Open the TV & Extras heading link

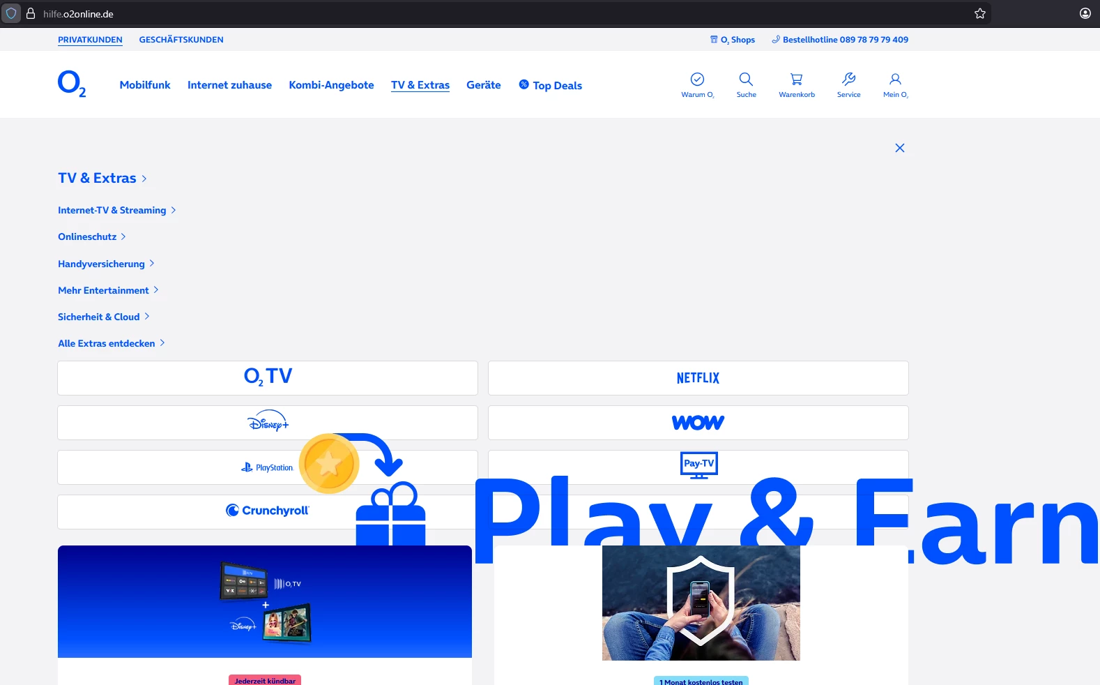[102, 178]
